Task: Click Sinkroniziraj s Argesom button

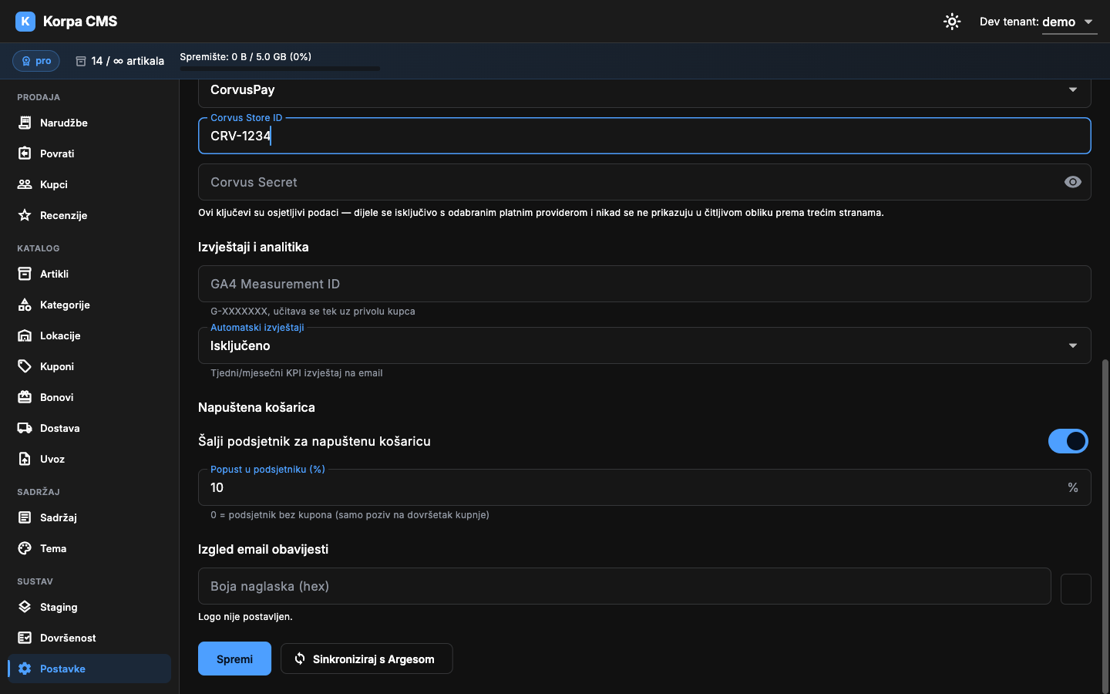Action: (366, 659)
